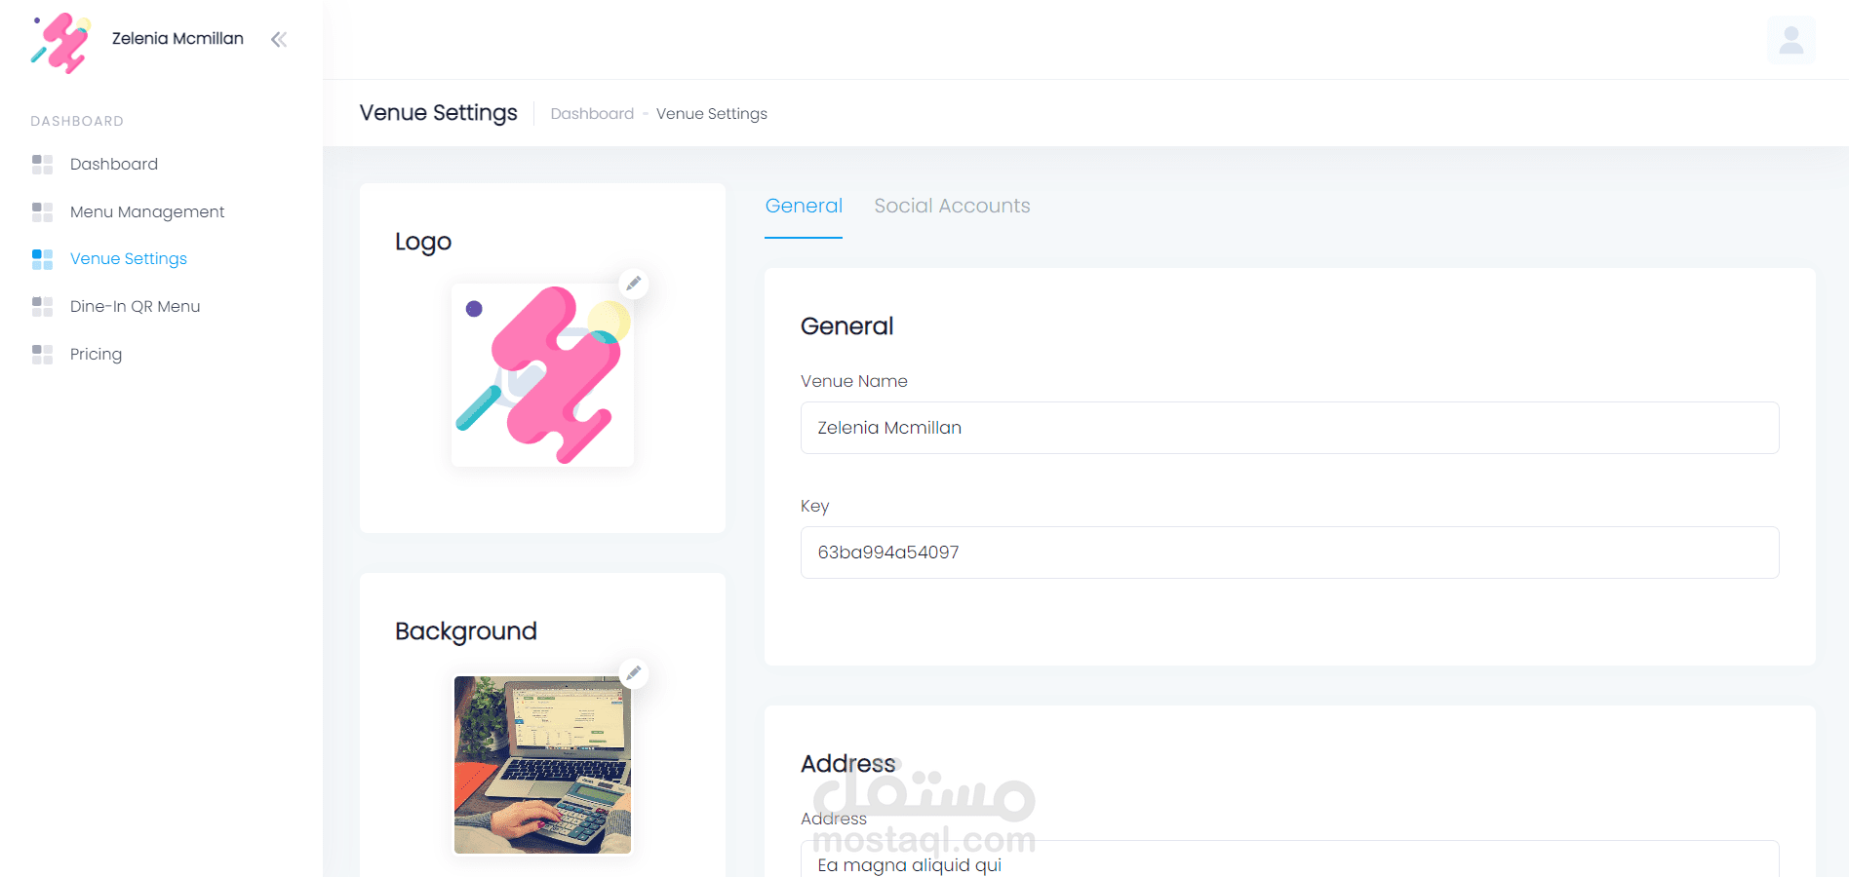Click the Background photo thumbnail
Image resolution: width=1849 pixels, height=877 pixels.
tap(542, 765)
